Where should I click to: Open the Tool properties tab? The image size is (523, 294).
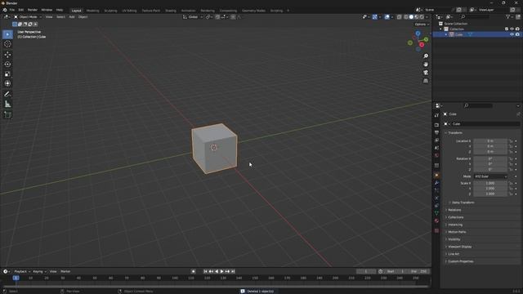coord(436,115)
